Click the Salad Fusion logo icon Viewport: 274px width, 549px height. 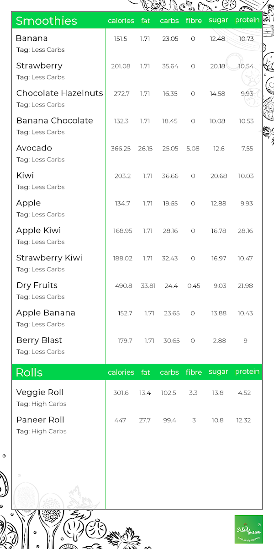coord(248,529)
